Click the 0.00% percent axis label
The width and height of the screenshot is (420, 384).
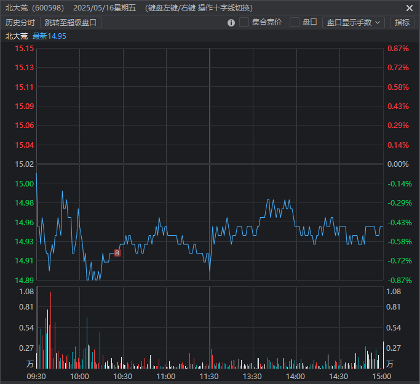click(x=398, y=164)
